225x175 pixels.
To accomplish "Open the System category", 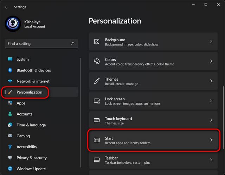I will point(41,60).
